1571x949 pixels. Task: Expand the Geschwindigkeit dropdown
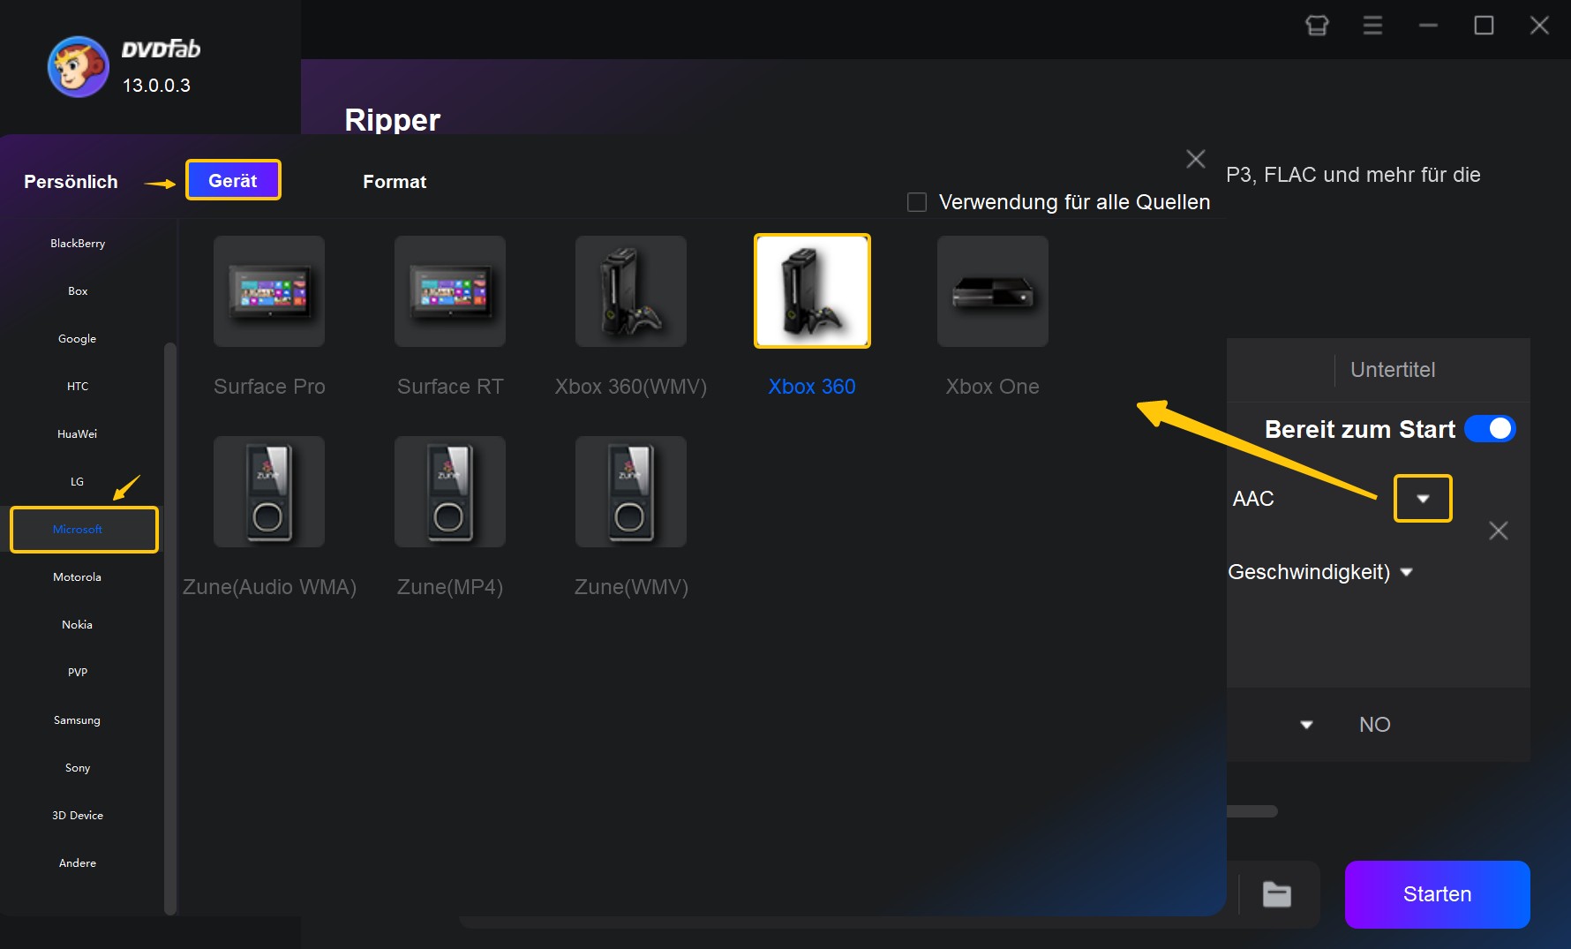coord(1407,572)
